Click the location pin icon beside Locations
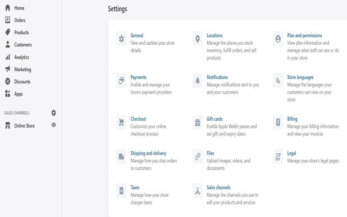Viewport: 347px width, 217px height. coord(198,39)
